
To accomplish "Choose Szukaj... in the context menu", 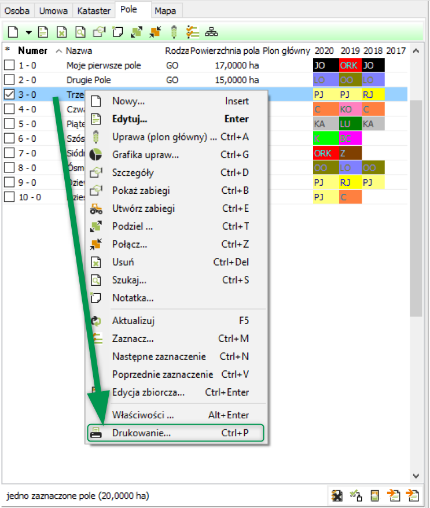I will coord(177,280).
